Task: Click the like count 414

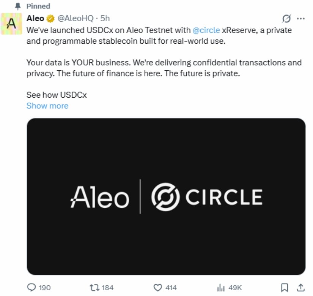Action: (170, 288)
